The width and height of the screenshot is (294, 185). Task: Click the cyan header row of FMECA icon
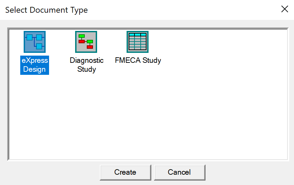tap(138, 35)
